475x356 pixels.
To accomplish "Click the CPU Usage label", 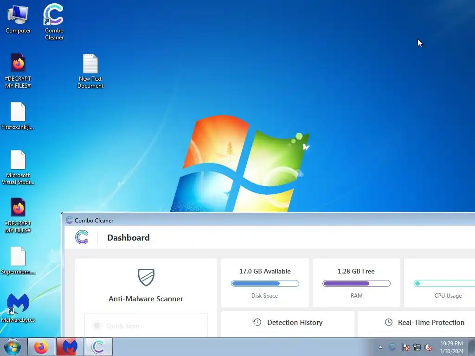I will [448, 295].
